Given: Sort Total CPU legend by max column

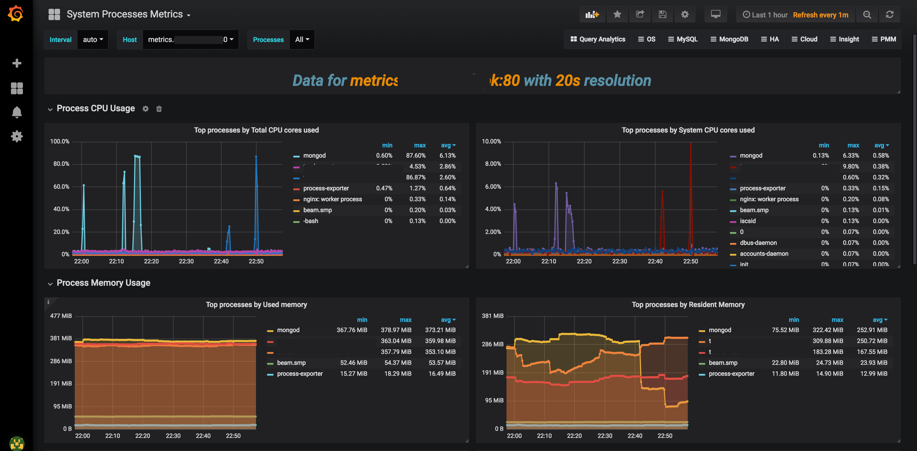Looking at the screenshot, I should pos(420,145).
